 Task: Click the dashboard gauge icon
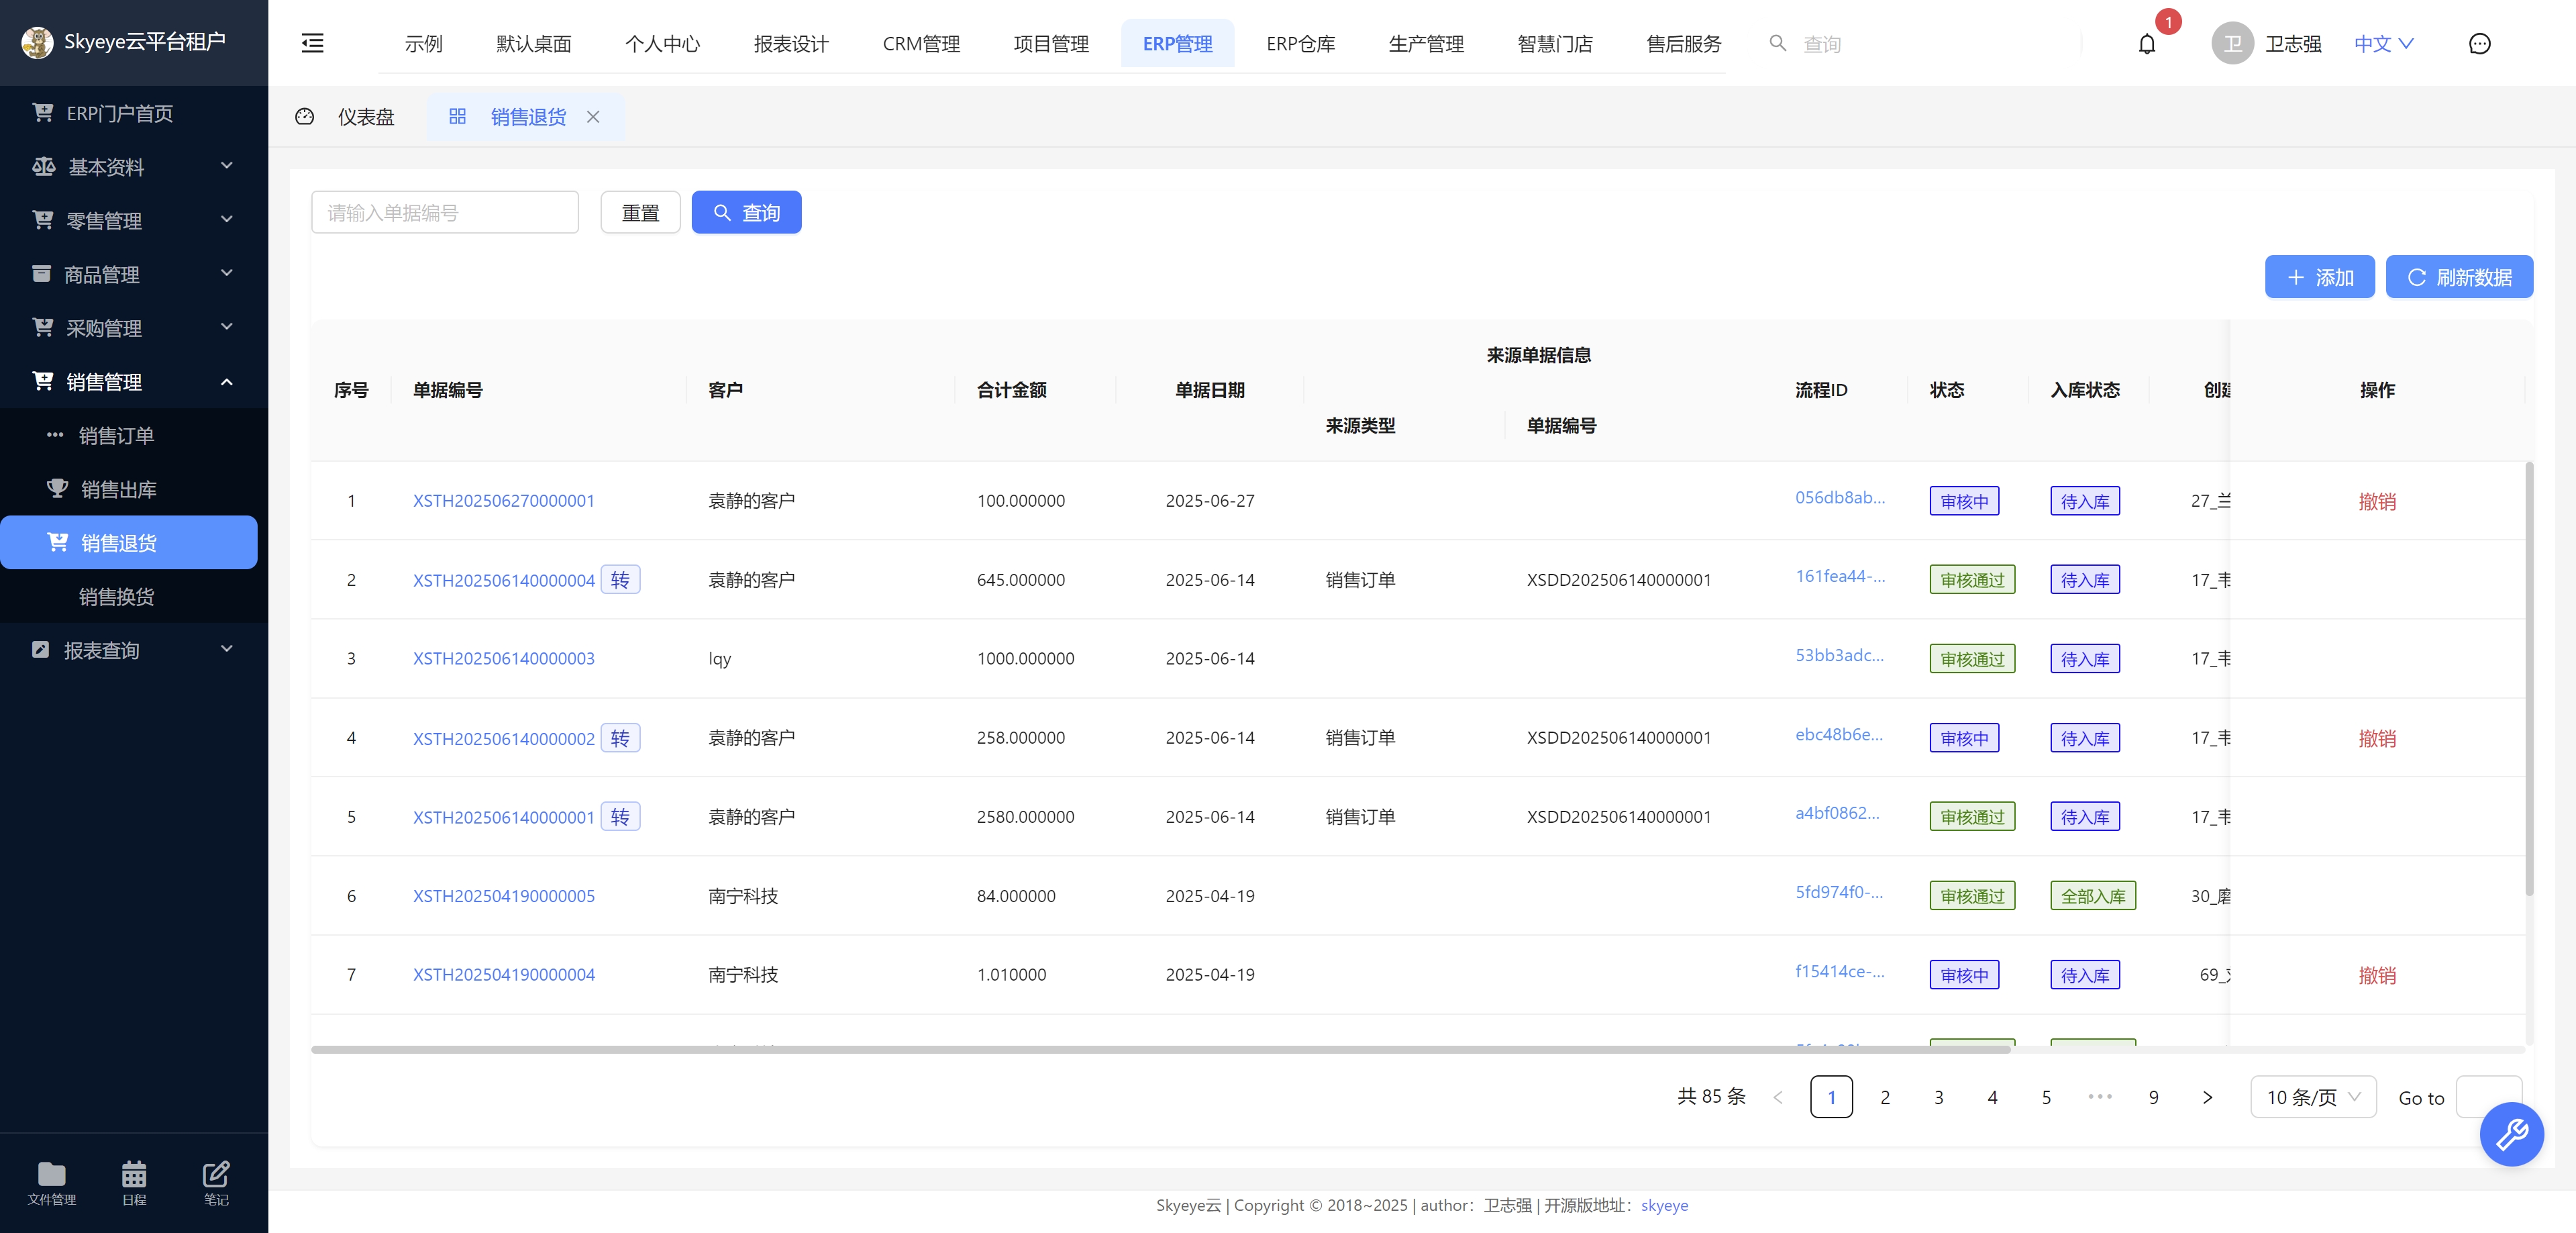[305, 117]
